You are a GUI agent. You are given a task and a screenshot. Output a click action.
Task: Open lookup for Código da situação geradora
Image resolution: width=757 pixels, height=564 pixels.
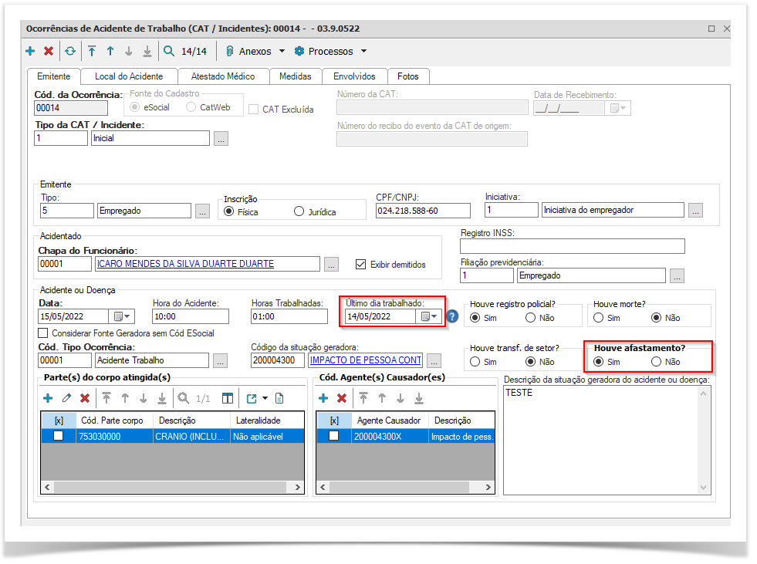434,361
